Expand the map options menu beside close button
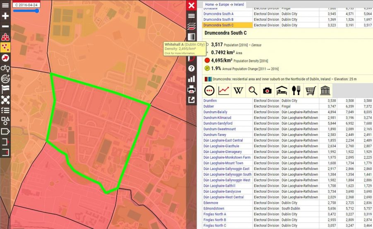 (x=191, y=16)
